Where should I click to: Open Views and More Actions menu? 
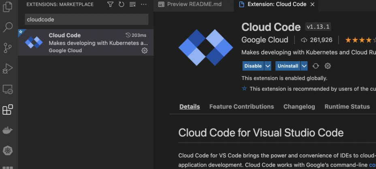coord(144,4)
